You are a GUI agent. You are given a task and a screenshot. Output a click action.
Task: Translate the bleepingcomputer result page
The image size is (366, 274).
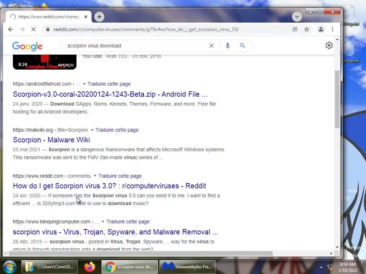pyautogui.click(x=128, y=222)
